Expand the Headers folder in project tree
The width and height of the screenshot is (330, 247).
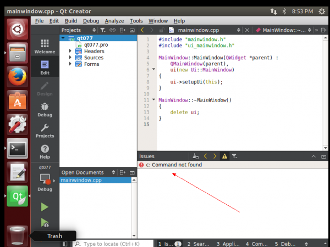click(70, 51)
